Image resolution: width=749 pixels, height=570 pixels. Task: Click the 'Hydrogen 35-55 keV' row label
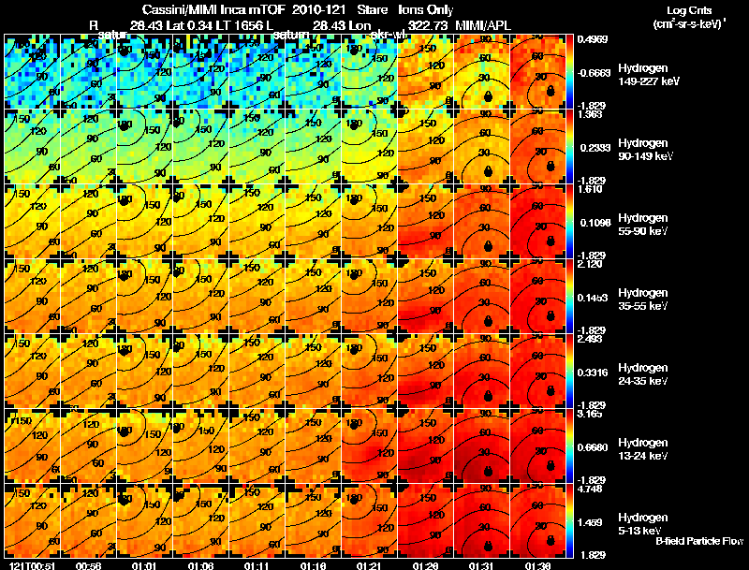(x=643, y=300)
